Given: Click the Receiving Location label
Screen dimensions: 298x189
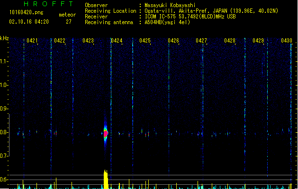Looking at the screenshot, I should (110, 11).
